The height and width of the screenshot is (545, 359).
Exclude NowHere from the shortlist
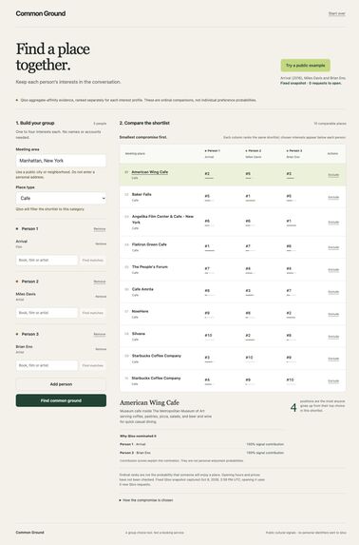point(333,314)
